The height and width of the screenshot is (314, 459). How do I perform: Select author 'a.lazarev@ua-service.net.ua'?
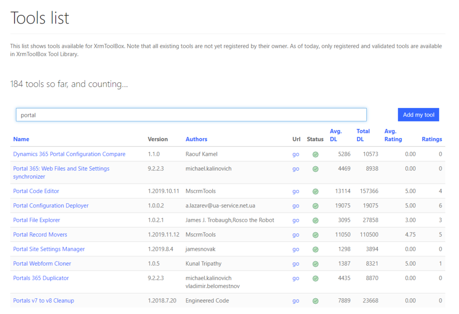(221, 206)
